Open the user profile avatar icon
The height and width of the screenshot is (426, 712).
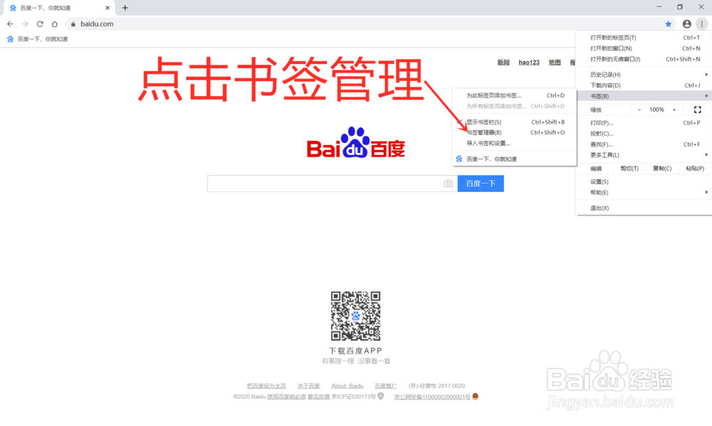[686, 24]
